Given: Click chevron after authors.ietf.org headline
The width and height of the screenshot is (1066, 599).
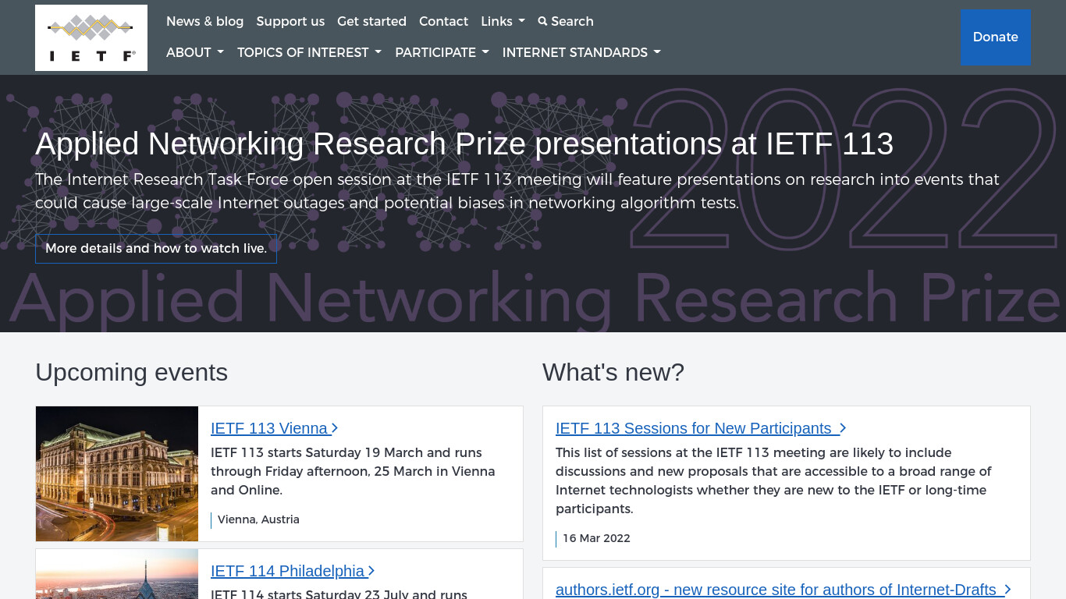Looking at the screenshot, I should click(1007, 590).
